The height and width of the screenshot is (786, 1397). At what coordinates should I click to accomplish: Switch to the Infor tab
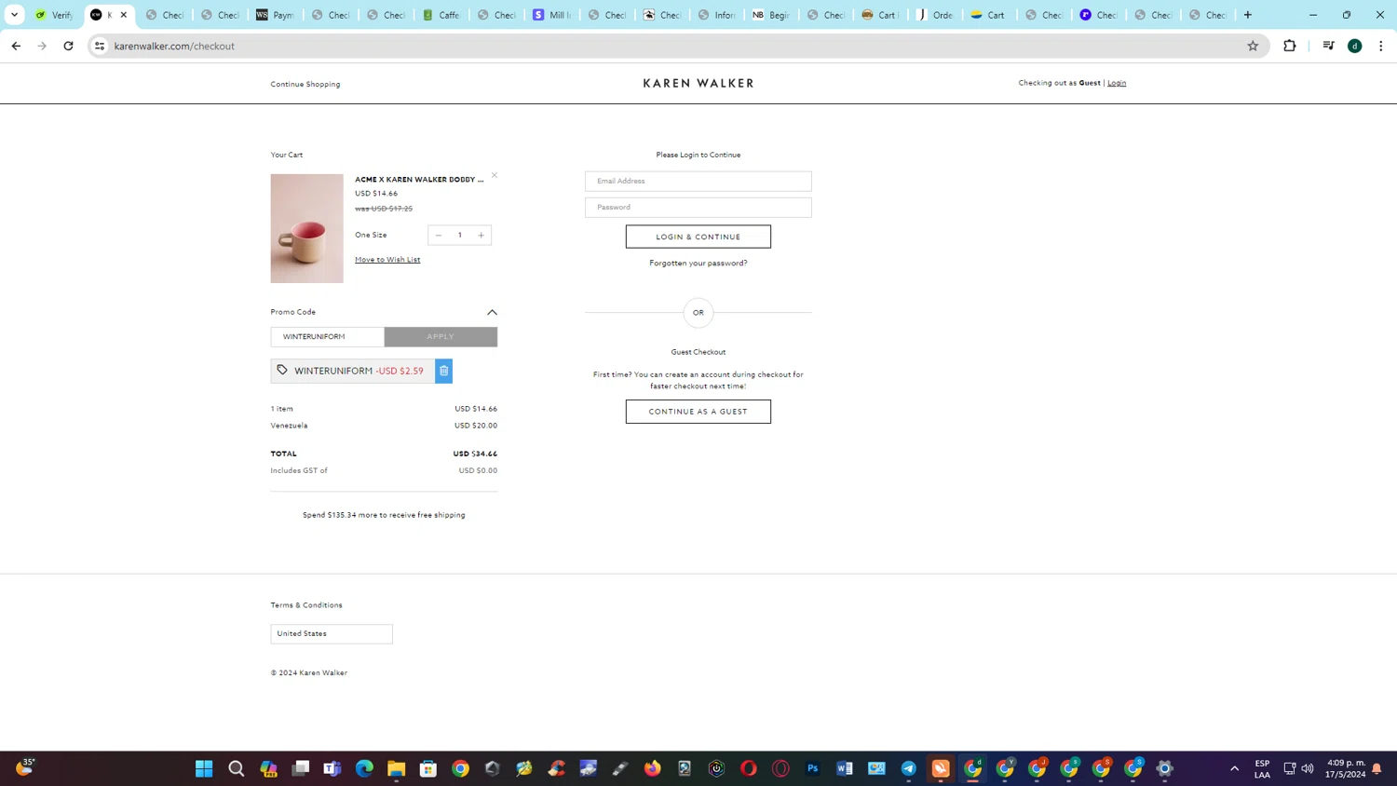(x=717, y=15)
